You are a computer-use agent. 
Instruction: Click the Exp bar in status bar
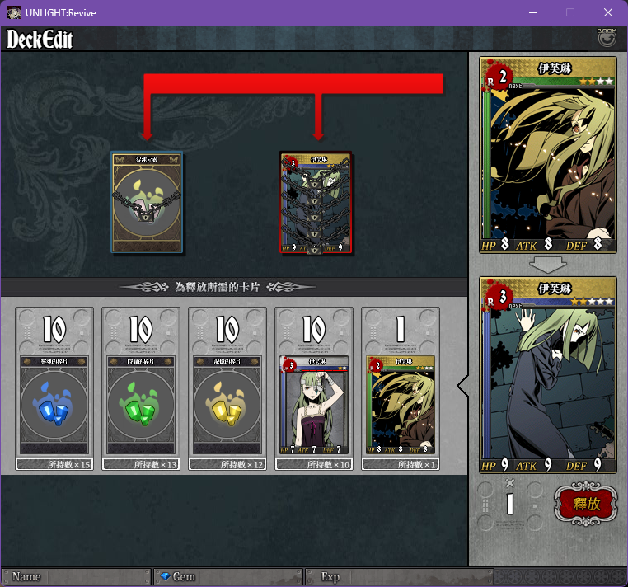tap(400, 576)
